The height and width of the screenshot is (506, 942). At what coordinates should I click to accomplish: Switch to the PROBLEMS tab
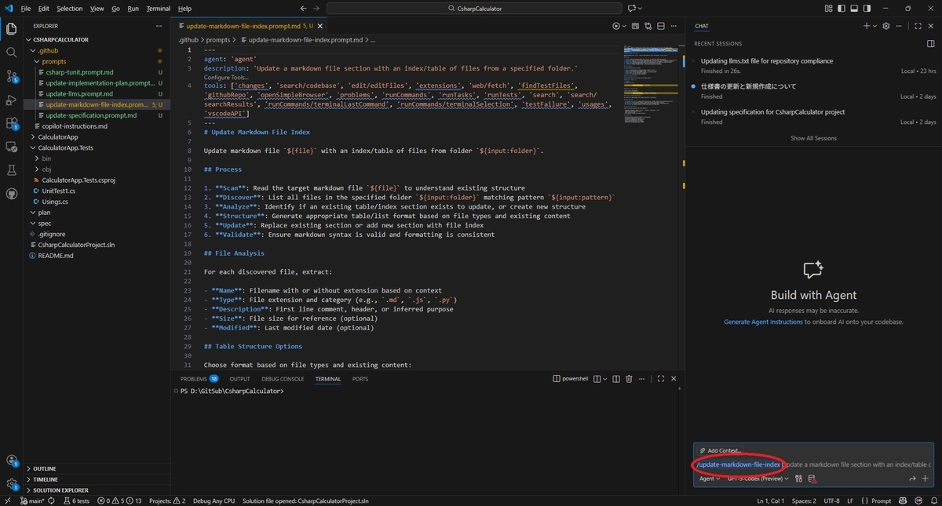point(199,379)
